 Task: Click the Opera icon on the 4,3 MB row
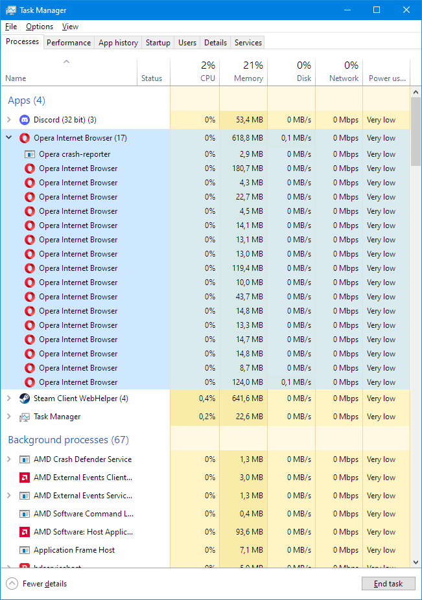30,183
